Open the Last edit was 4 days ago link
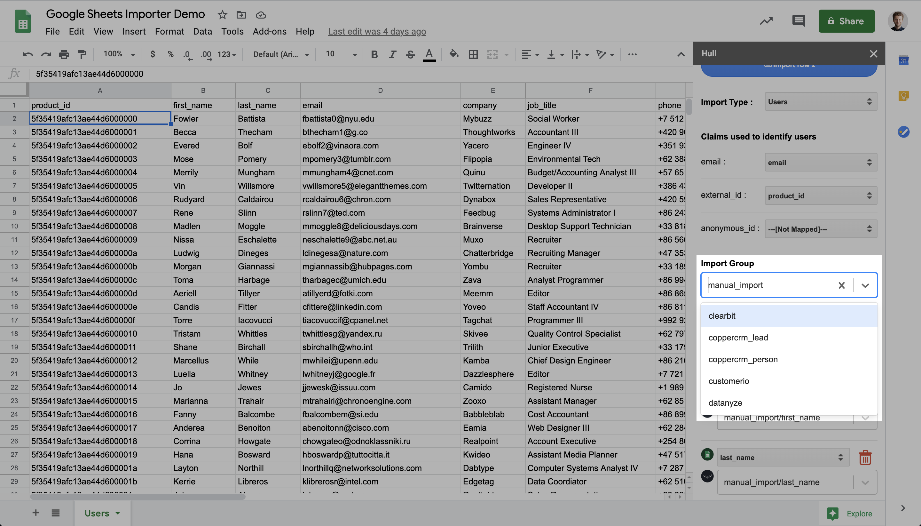Image resolution: width=921 pixels, height=526 pixels. click(x=377, y=31)
